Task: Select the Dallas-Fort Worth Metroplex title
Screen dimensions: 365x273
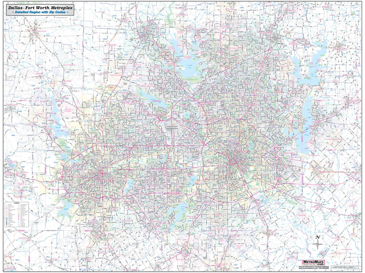Action: click(x=41, y=7)
